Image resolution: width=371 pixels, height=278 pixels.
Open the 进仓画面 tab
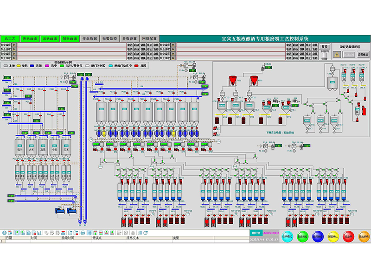tap(30, 38)
